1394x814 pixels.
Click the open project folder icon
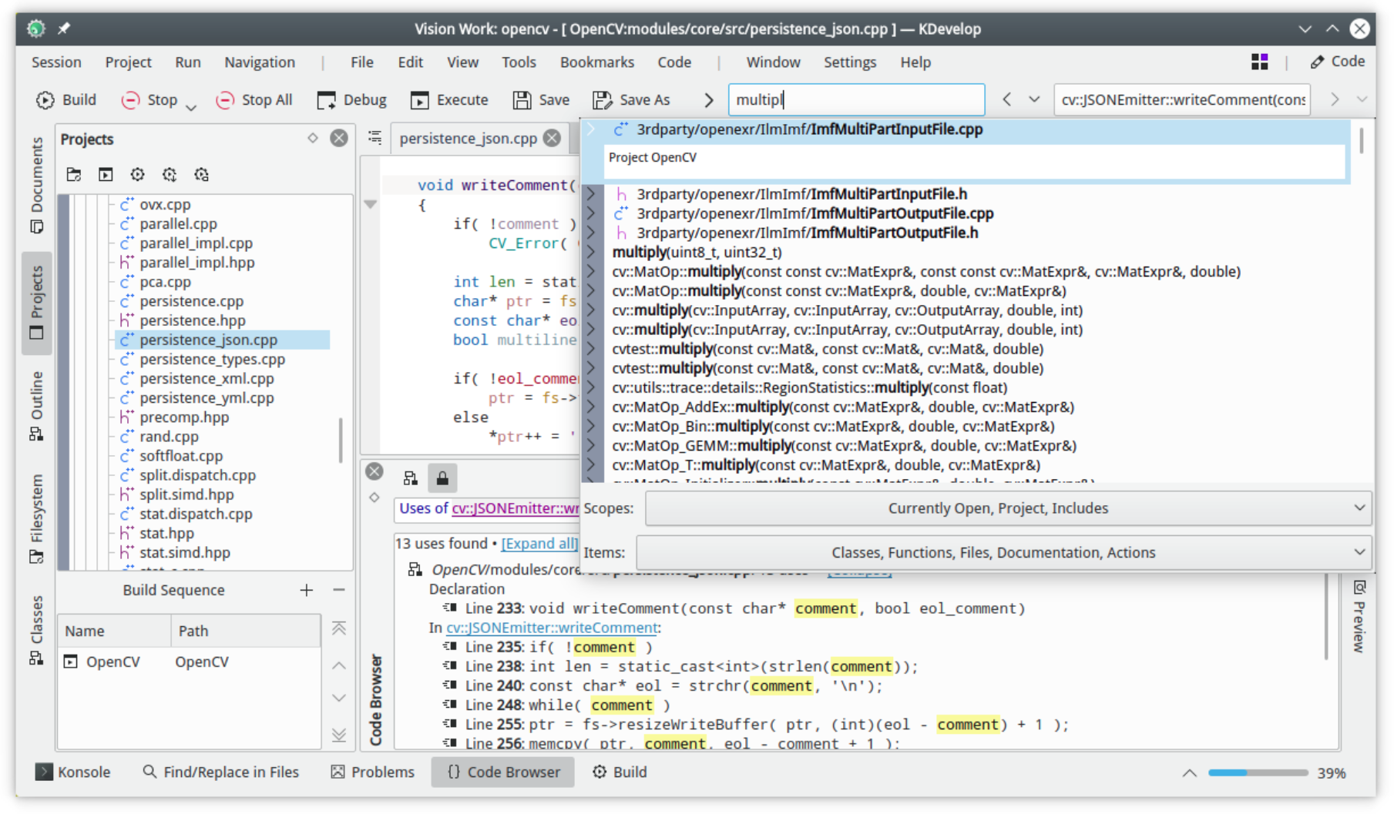click(74, 175)
